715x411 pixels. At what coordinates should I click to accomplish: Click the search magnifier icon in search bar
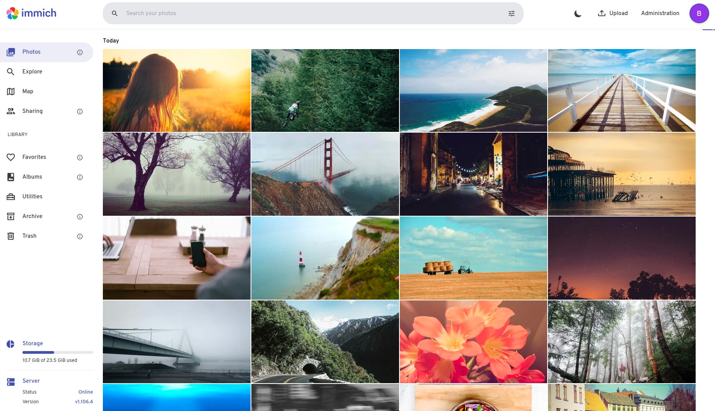point(114,13)
